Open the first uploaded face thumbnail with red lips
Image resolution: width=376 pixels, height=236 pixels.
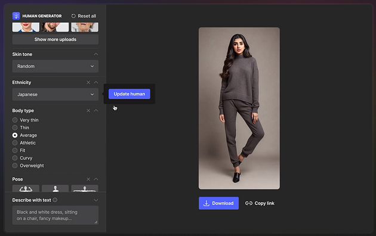[x=26, y=27]
